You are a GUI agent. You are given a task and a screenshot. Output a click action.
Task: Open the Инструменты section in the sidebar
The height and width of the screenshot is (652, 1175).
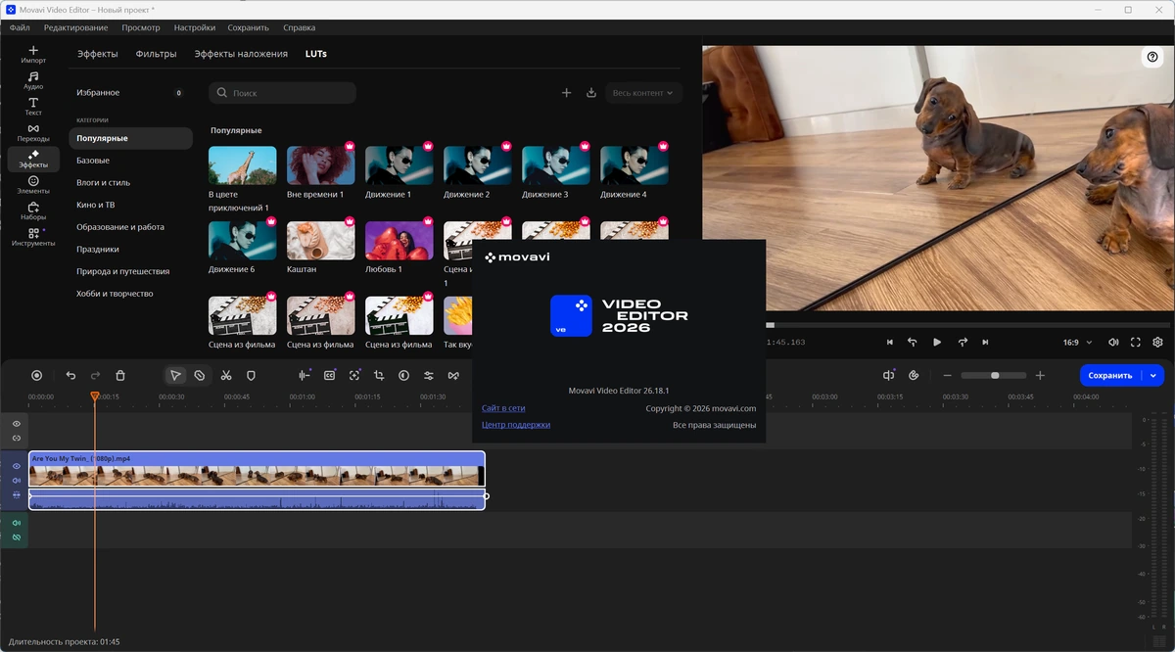coord(33,238)
